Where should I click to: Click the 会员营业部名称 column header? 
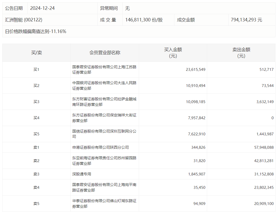(105, 53)
